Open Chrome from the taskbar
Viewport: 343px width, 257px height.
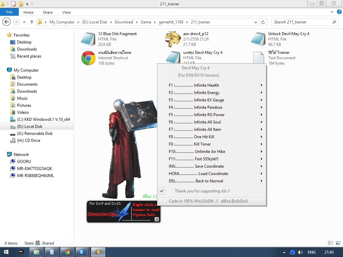[x=67, y=252]
